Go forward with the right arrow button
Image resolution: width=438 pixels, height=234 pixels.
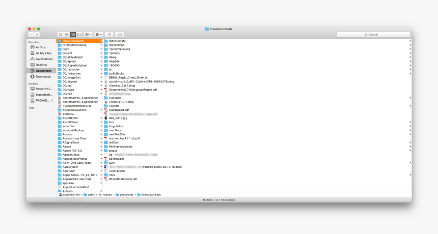pos(37,35)
